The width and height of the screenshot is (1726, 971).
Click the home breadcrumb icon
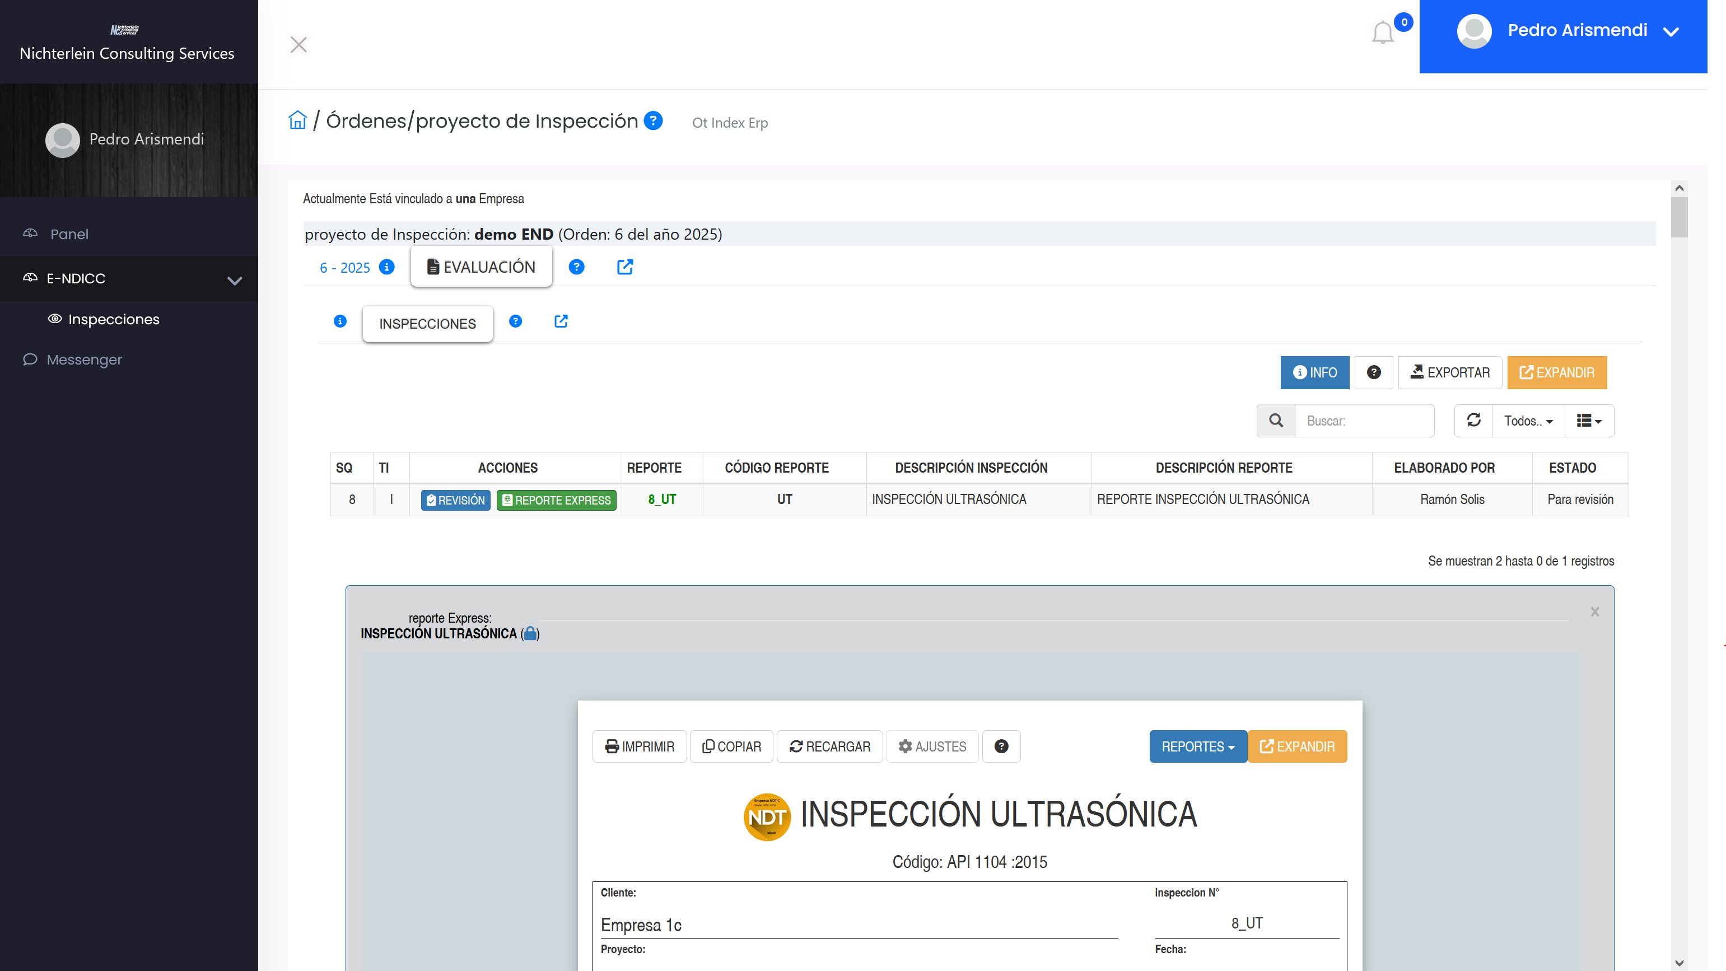297,120
